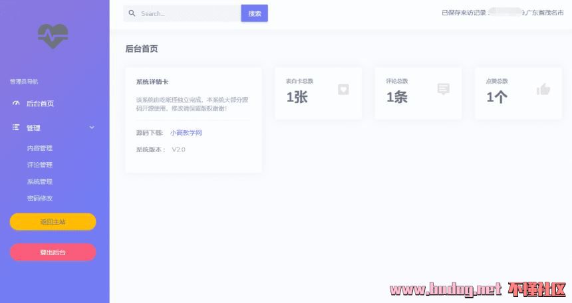
Task: Click the heart icon on 表白卡总数 card
Action: (343, 89)
